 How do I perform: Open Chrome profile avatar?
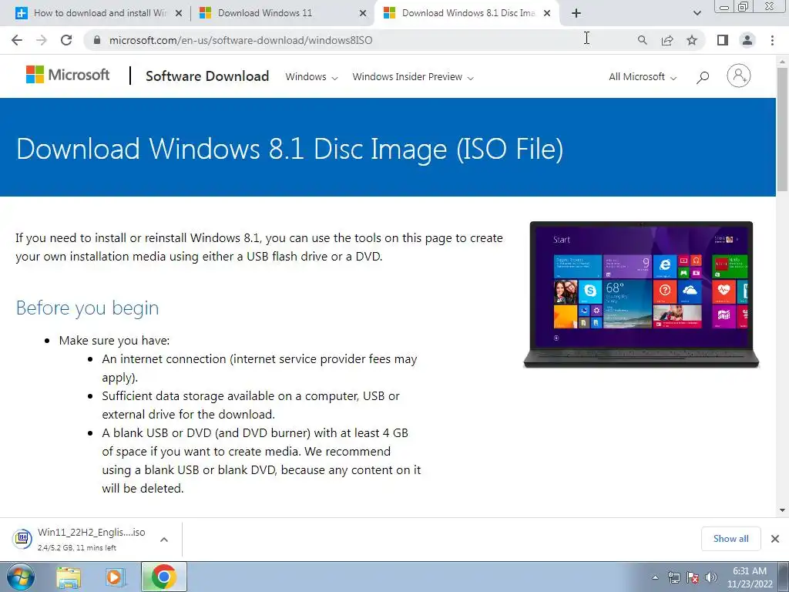[747, 40]
